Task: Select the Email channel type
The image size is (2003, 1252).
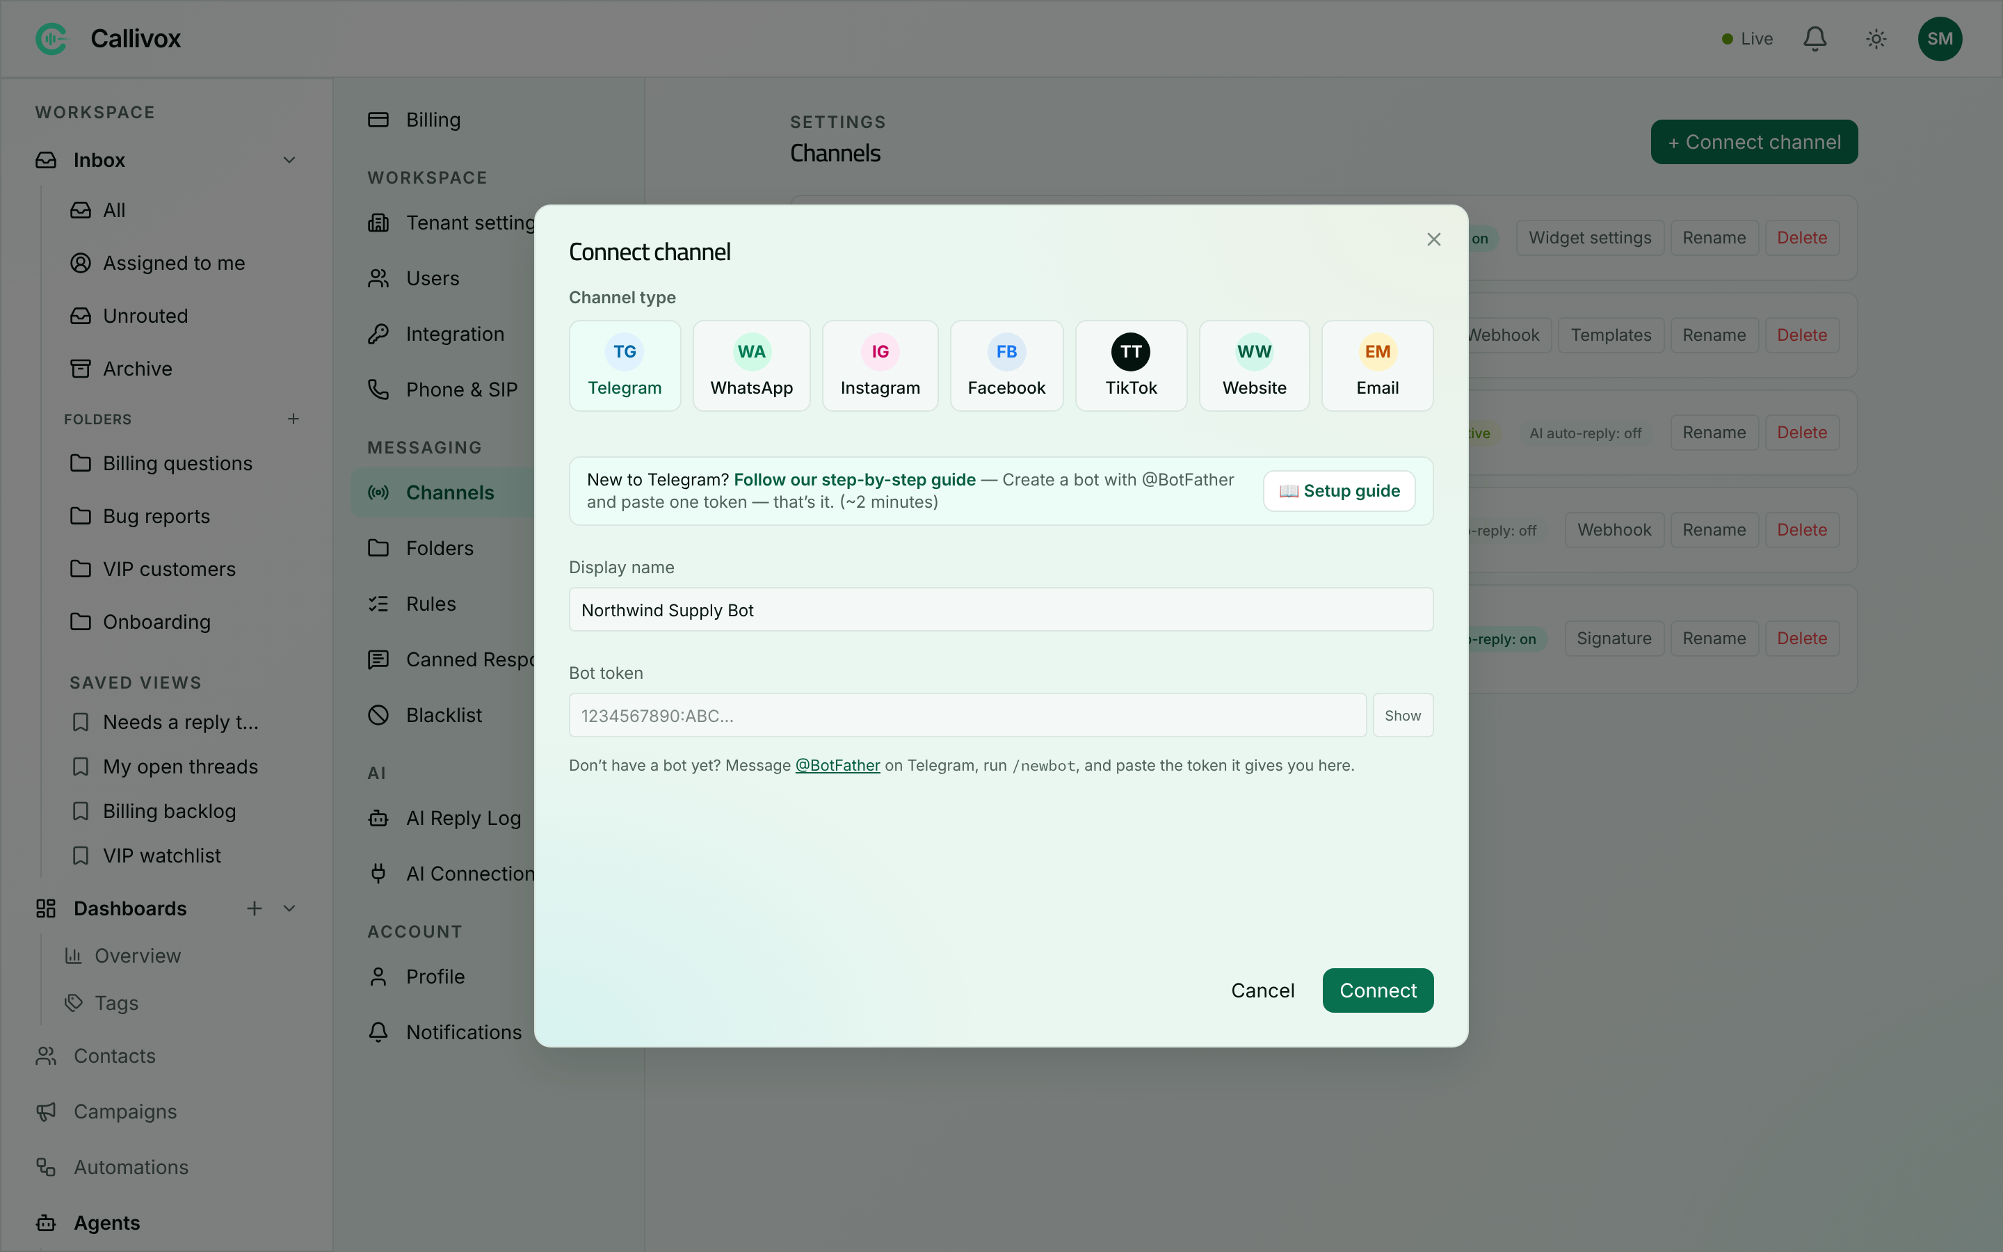Action: 1377,366
